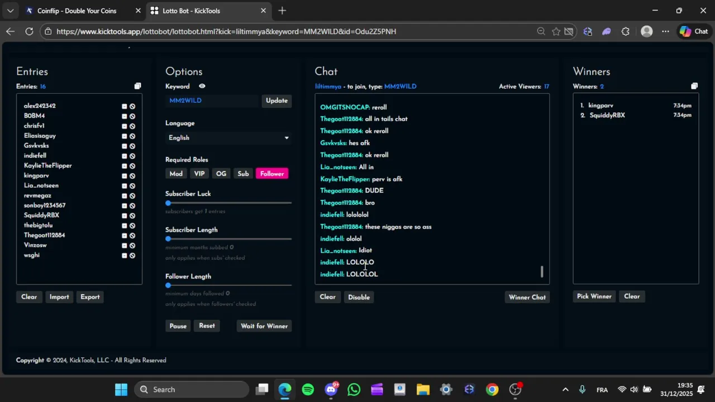Toggle keyword visibility eye icon
This screenshot has width=715, height=402.
point(202,87)
